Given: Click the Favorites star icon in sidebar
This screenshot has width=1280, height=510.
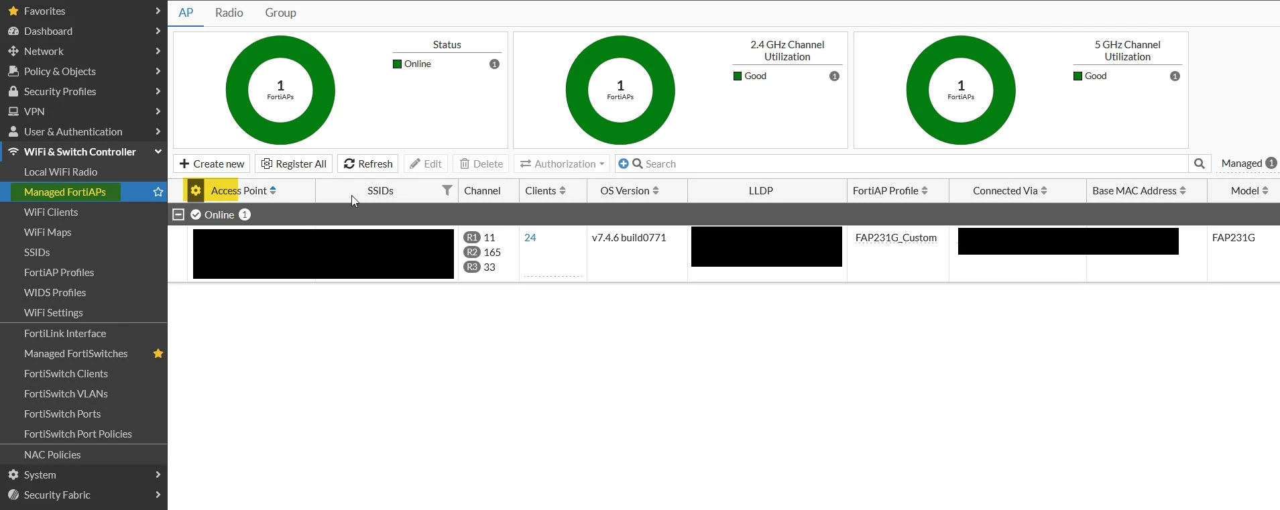Looking at the screenshot, I should tap(13, 11).
